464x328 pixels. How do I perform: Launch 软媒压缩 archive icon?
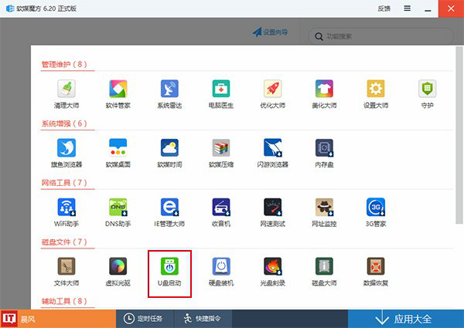click(x=221, y=147)
